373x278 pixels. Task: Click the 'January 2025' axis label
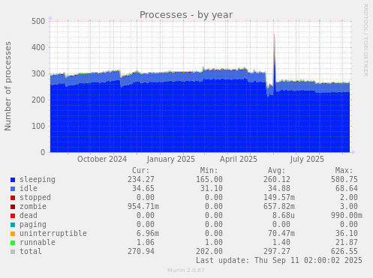point(171,160)
